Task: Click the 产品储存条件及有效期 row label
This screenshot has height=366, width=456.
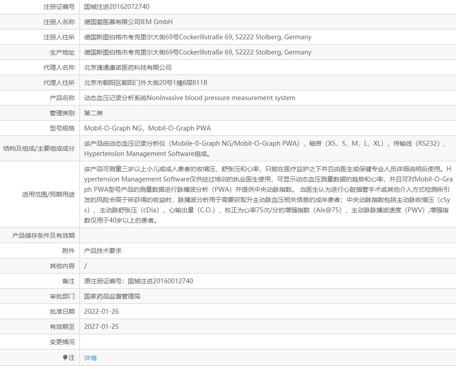Action: point(43,236)
